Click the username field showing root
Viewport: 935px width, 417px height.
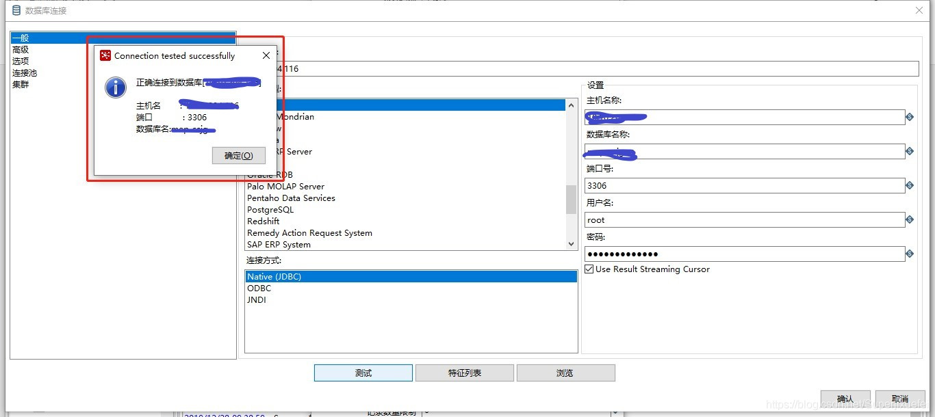745,219
